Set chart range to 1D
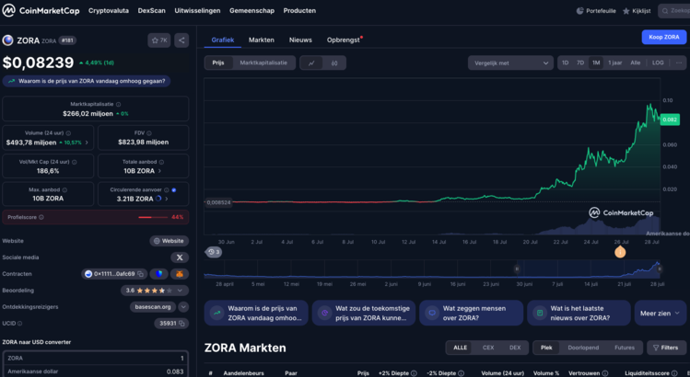 [x=566, y=63]
